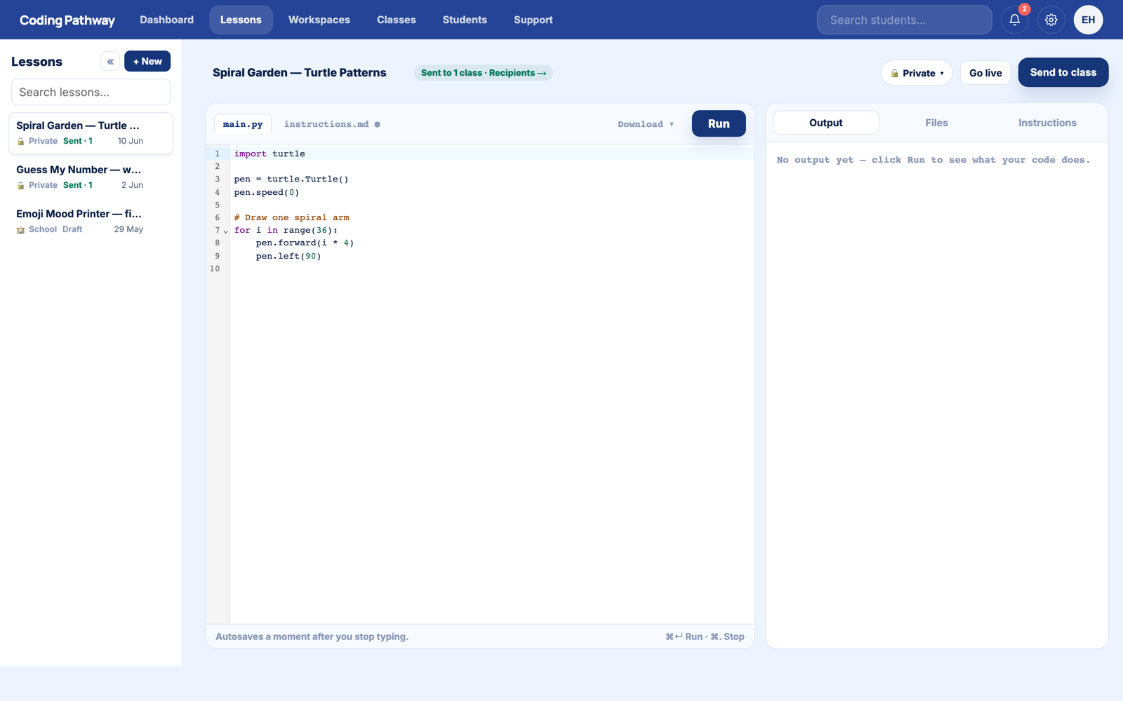Click the Send to class button
This screenshot has height=701, width=1123.
[x=1063, y=72]
